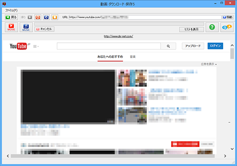Click the download progress bar
237x166 pixels.
pyautogui.click(x=119, y=24)
